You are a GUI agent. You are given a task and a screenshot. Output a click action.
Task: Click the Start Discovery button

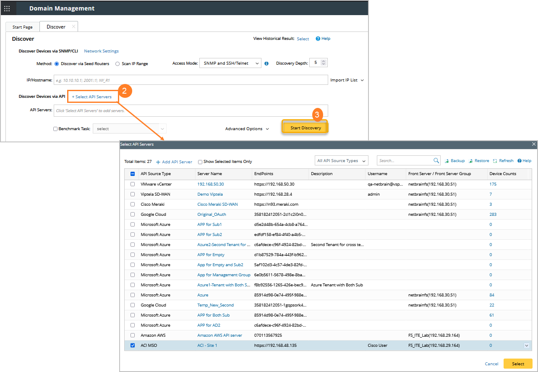click(x=306, y=128)
